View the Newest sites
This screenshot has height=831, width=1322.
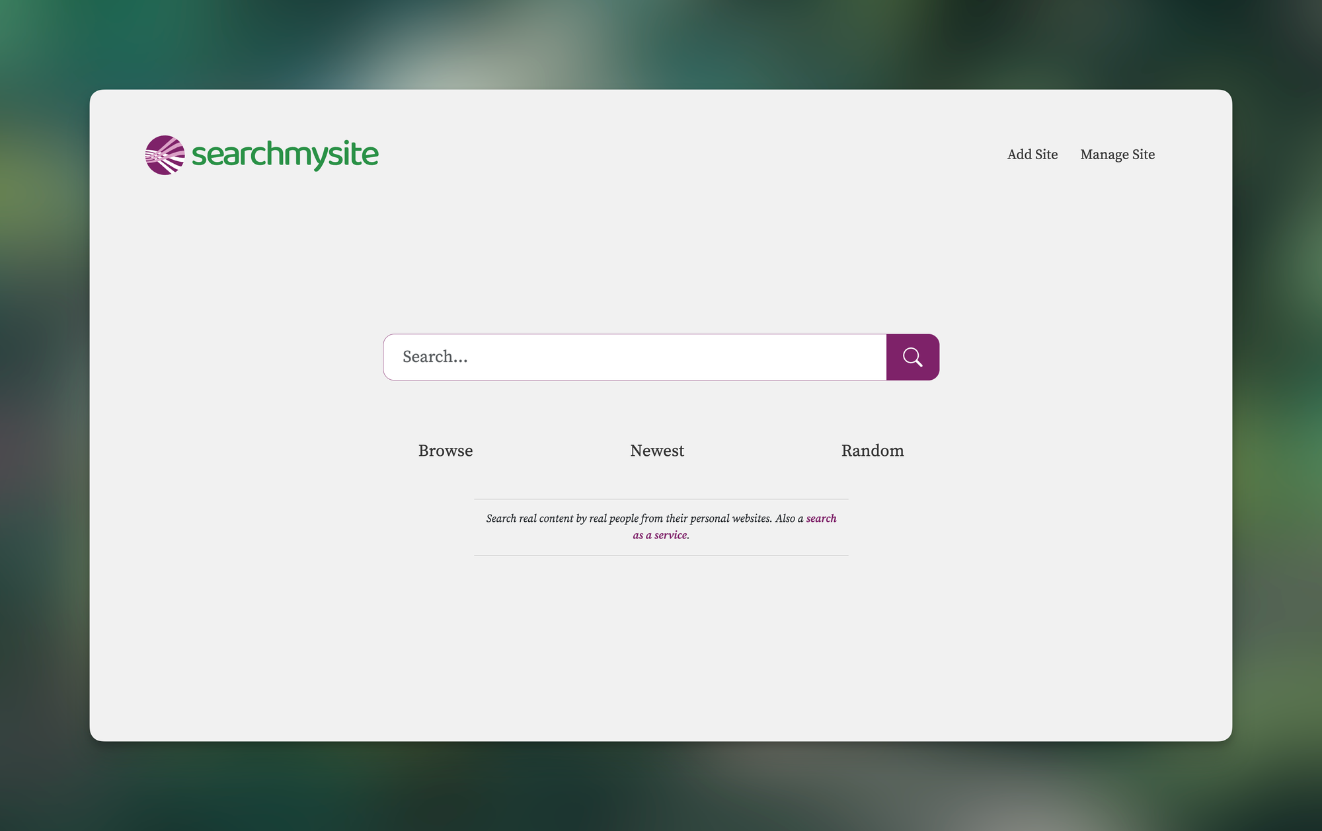657,451
